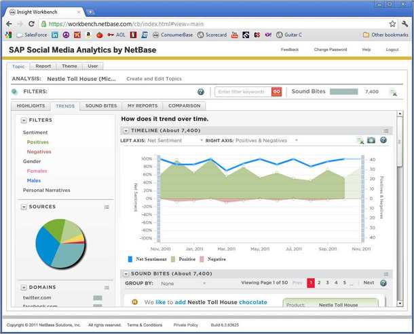Switch to the Report tab
The height and width of the screenshot is (334, 414).
point(43,66)
